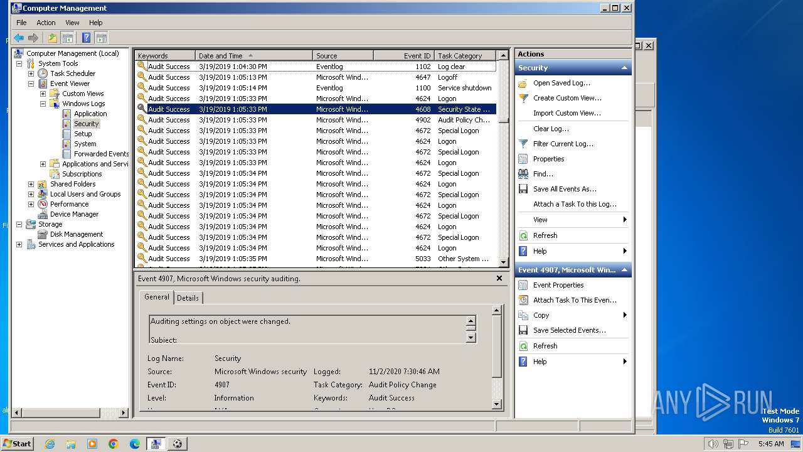Select the 4902 Audit Policy Change row
The image size is (803, 452).
316,120
